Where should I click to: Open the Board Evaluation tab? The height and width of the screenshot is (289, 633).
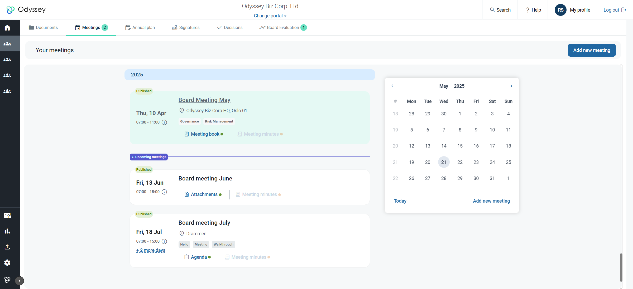tap(283, 28)
